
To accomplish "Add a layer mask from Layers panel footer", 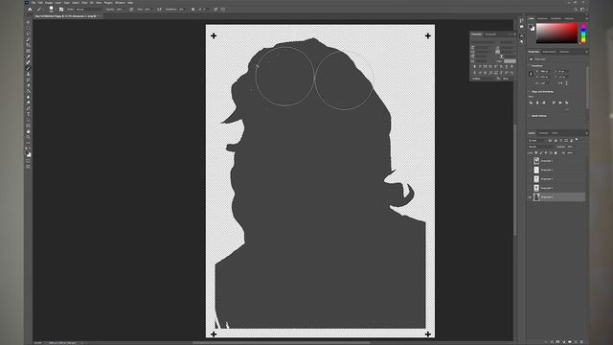I will (557, 341).
